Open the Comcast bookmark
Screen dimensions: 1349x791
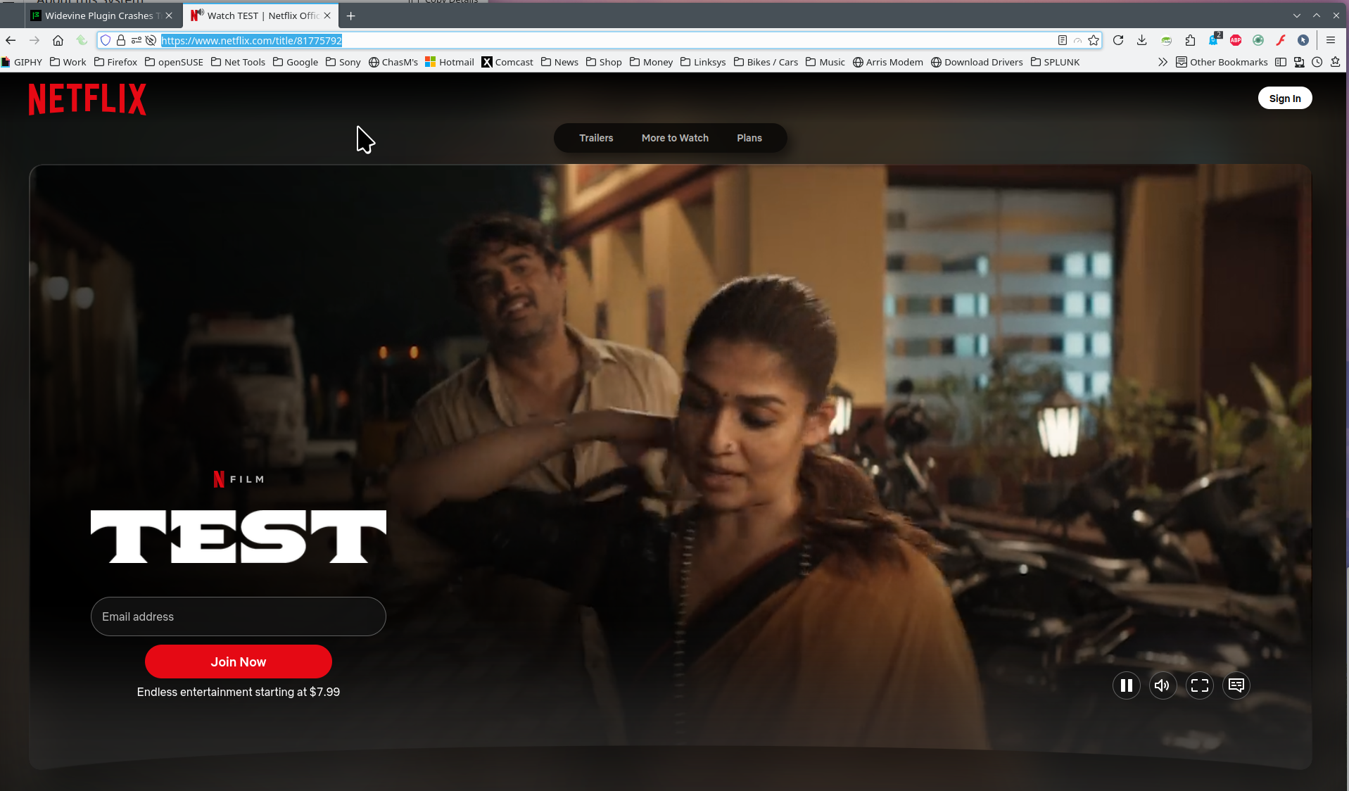click(x=507, y=62)
